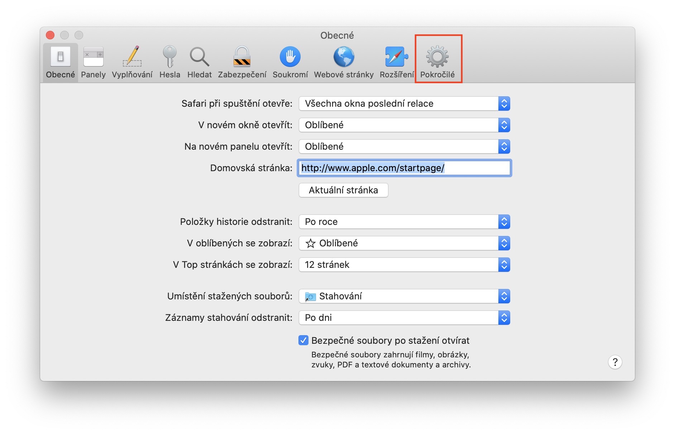Open the Hledat magnifier icon
Viewport: 675px width, 434px height.
[200, 57]
